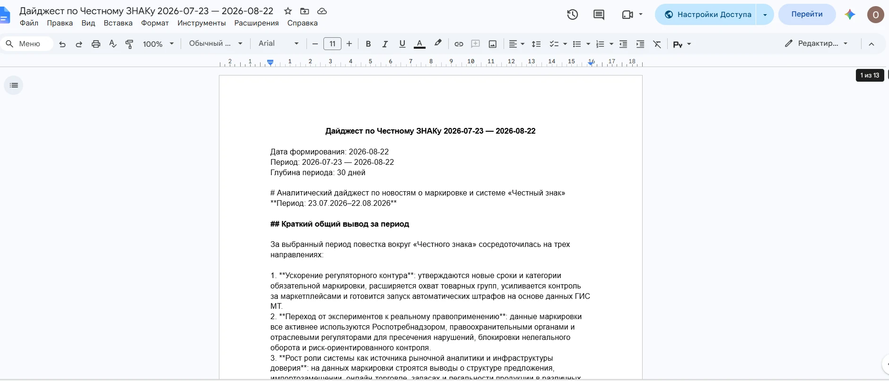Click the bold heading Краткий общий вывод
The height and width of the screenshot is (381, 889).
coord(340,224)
